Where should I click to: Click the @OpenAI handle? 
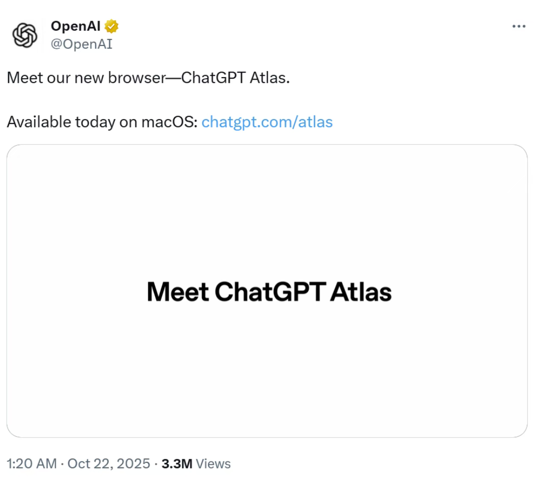[x=82, y=44]
